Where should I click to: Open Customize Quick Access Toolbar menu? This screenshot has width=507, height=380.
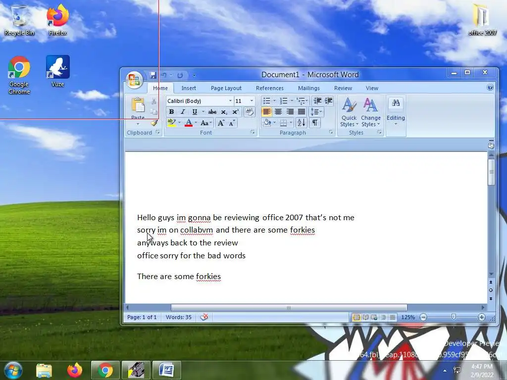(194, 75)
